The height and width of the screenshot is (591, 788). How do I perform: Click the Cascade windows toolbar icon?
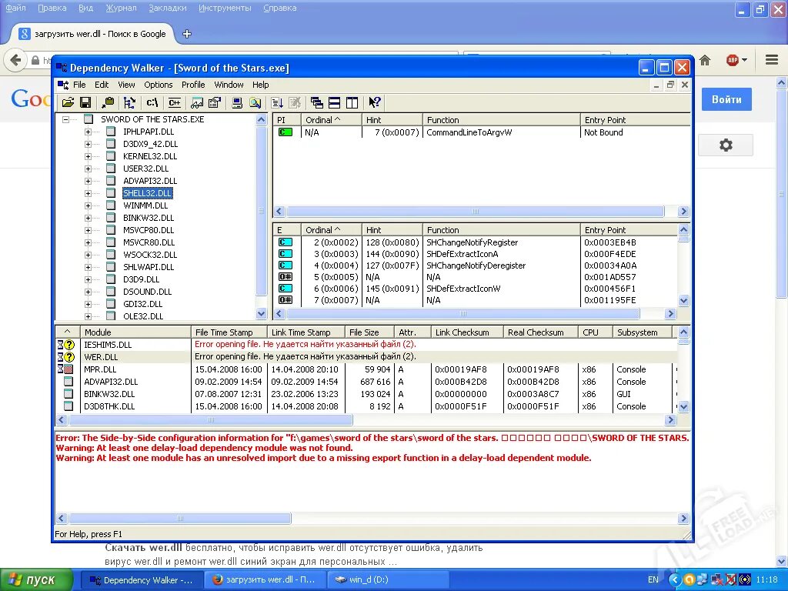[316, 103]
